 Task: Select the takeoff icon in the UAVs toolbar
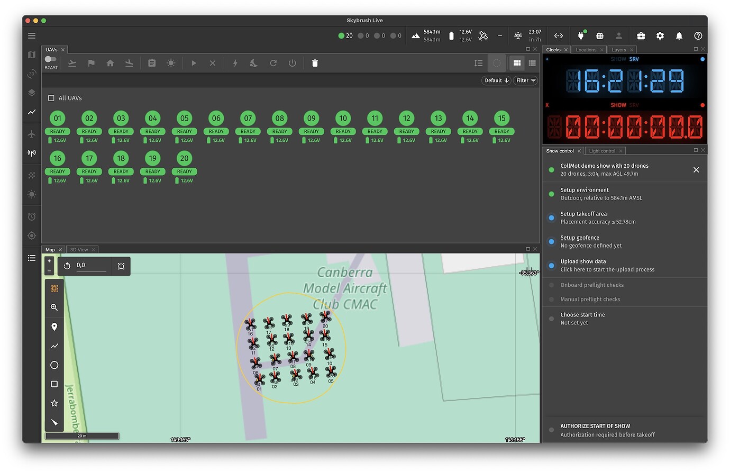click(72, 63)
